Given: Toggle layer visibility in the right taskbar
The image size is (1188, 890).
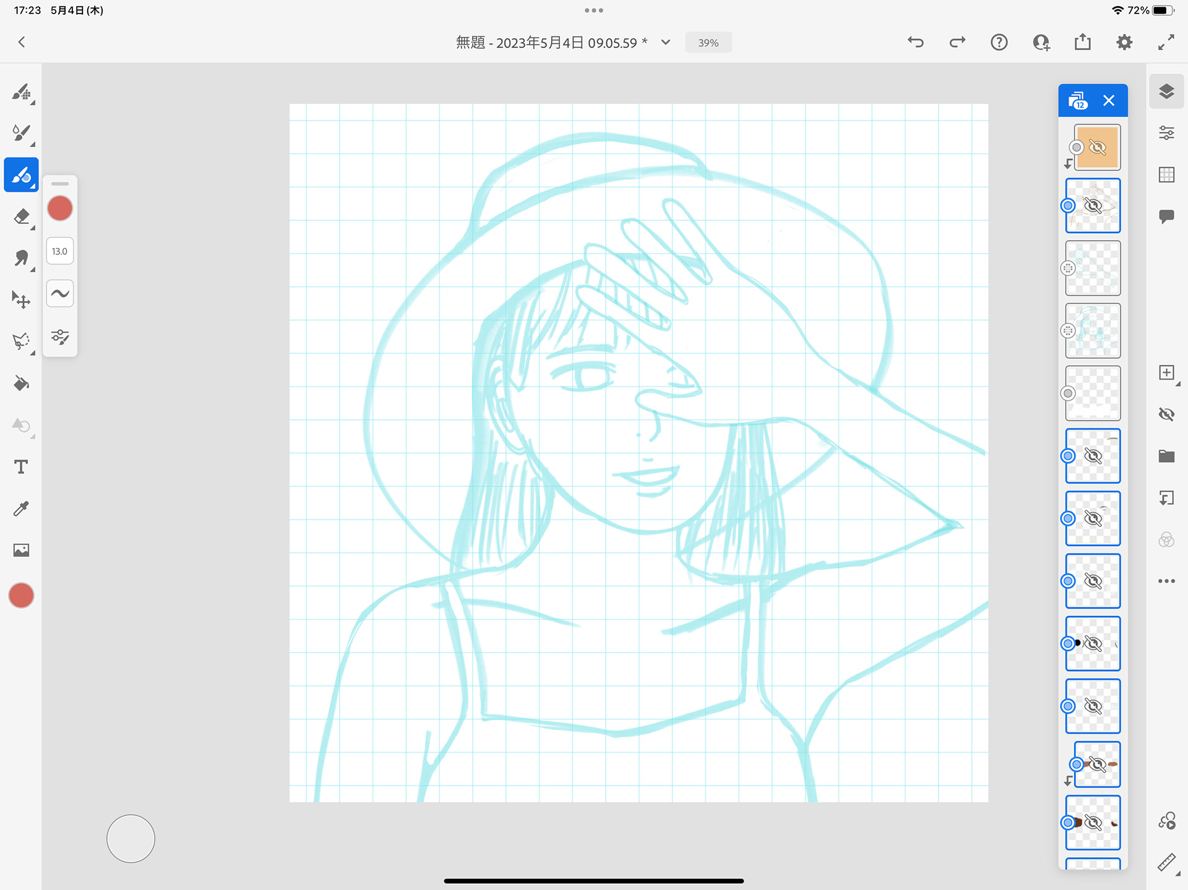Looking at the screenshot, I should [1166, 414].
